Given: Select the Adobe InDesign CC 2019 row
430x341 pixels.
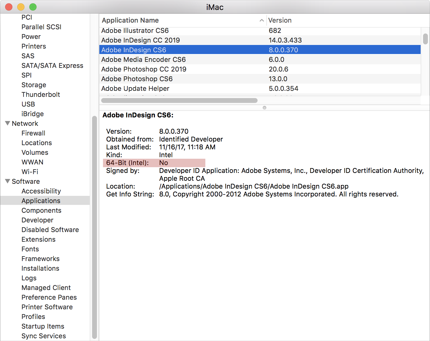Looking at the screenshot, I should [260, 40].
